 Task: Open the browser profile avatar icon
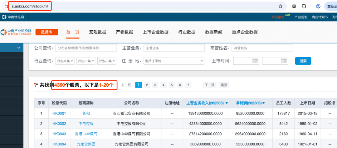click(318, 6)
